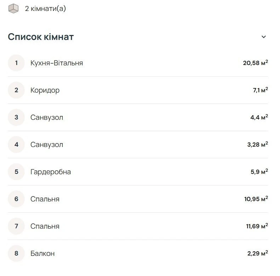Collapse the Список кімнат section chevron
The width and height of the screenshot is (280, 276).
click(x=264, y=37)
